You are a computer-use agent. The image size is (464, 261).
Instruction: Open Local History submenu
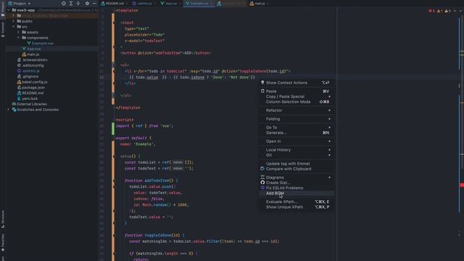click(297, 150)
